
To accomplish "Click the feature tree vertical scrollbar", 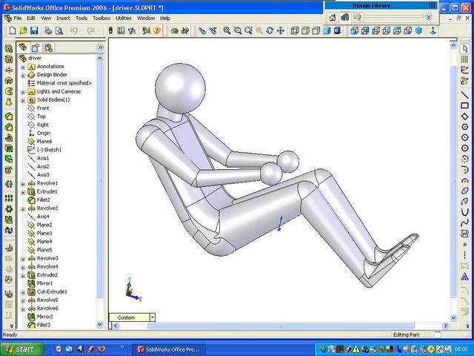I will [x=101, y=185].
